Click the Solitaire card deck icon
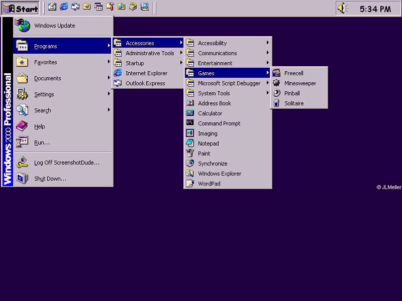 (276, 103)
